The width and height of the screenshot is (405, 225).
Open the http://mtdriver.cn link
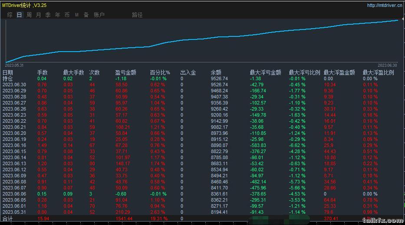pos(384,5)
